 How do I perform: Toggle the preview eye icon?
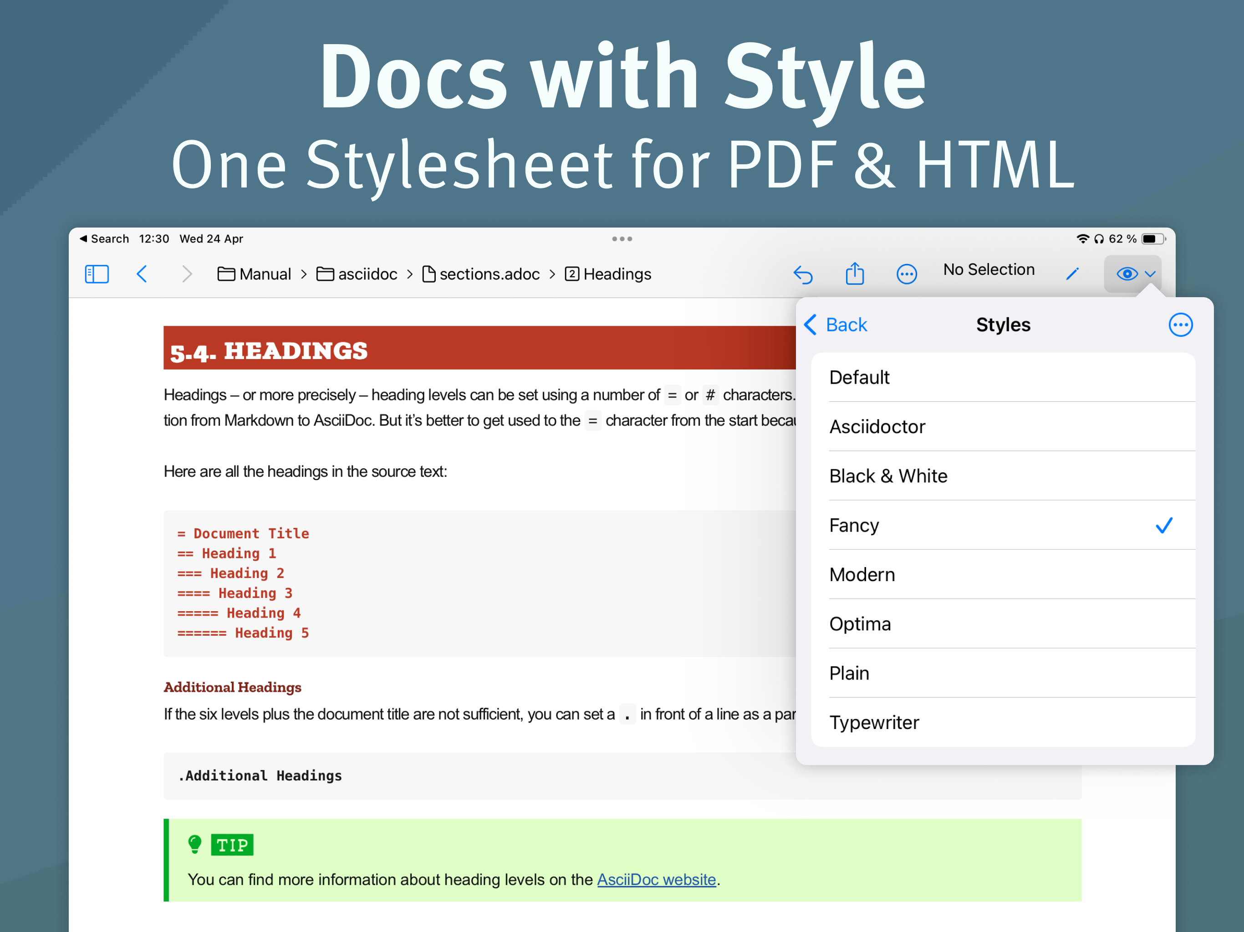(1127, 274)
